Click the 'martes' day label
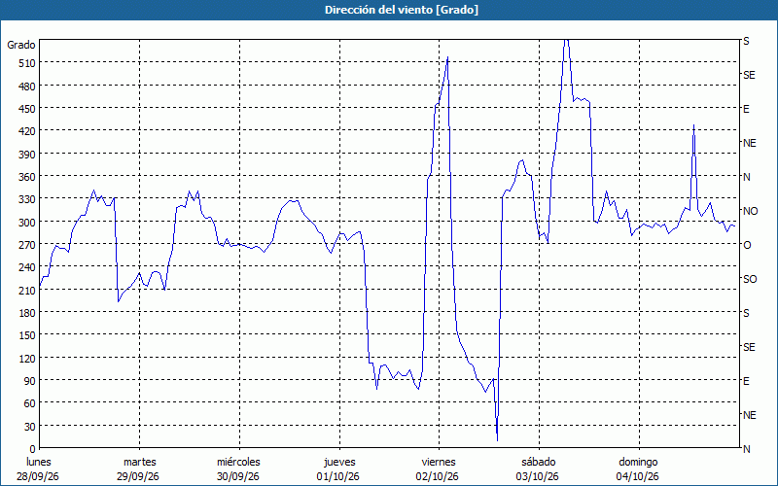Image resolution: width=778 pixels, height=486 pixels. pos(140,462)
